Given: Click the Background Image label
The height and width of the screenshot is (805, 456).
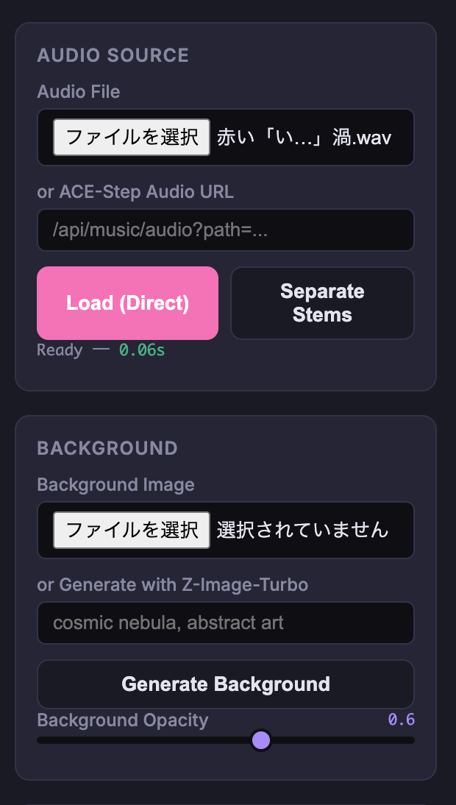Looking at the screenshot, I should [x=116, y=485].
